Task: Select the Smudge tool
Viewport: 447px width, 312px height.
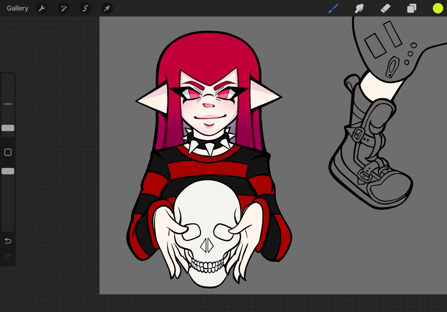Action: point(359,8)
